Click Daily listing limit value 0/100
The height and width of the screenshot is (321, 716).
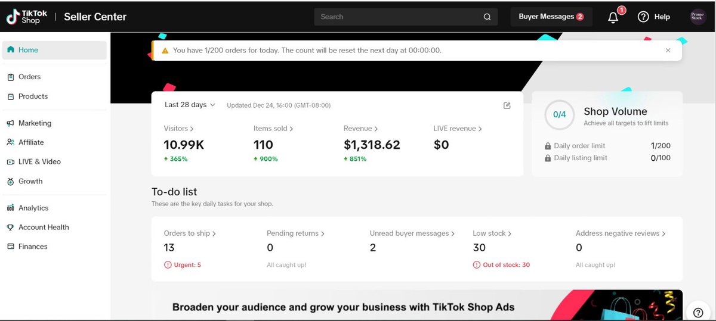661,158
